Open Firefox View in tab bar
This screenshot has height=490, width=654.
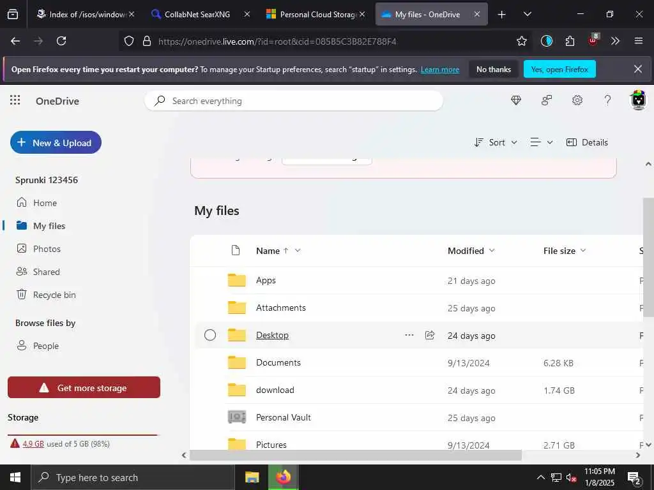coord(13,14)
